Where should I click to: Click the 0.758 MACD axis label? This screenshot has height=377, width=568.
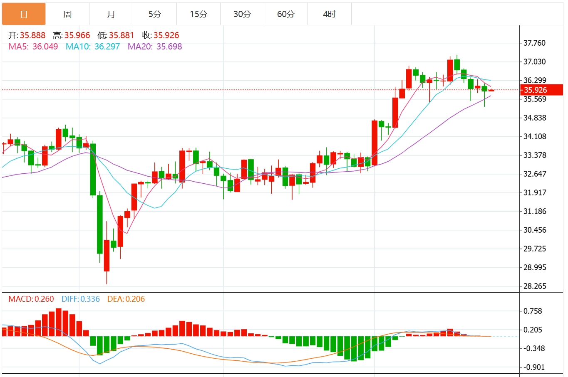[x=533, y=311]
